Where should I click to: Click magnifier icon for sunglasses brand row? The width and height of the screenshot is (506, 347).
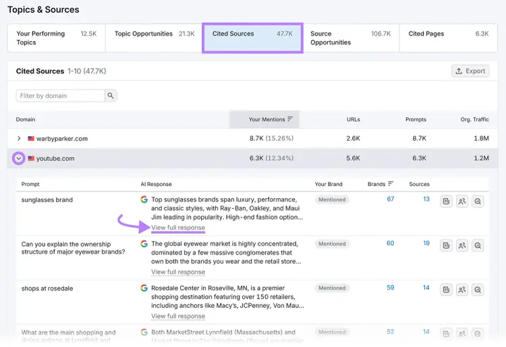(478, 201)
